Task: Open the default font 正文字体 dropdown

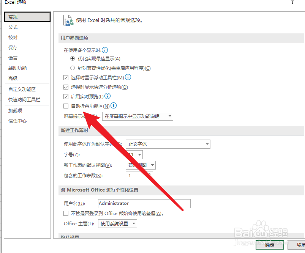Action: point(168,144)
